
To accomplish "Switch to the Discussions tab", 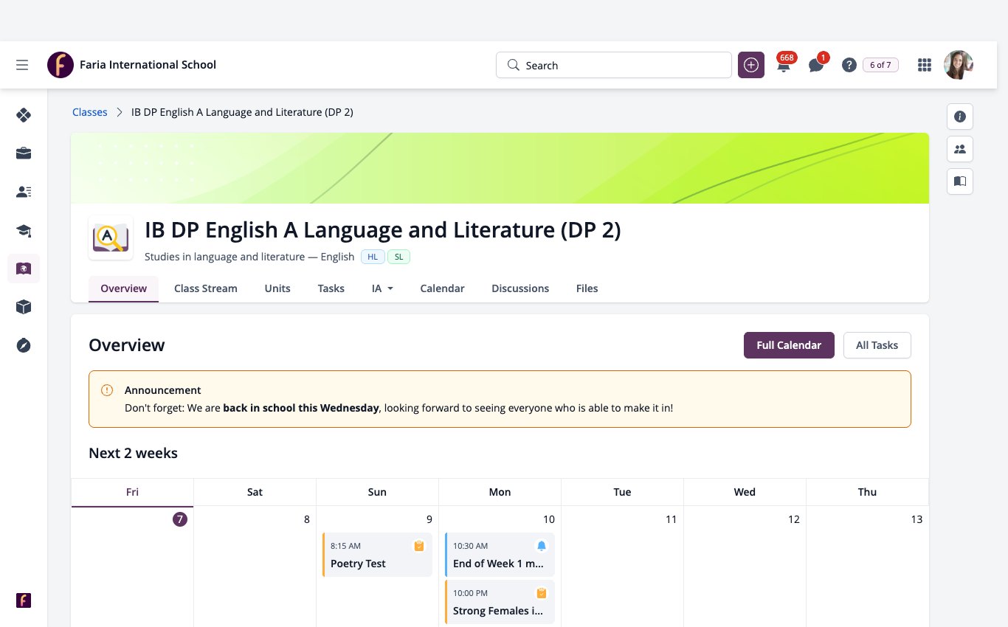I will coord(520,288).
